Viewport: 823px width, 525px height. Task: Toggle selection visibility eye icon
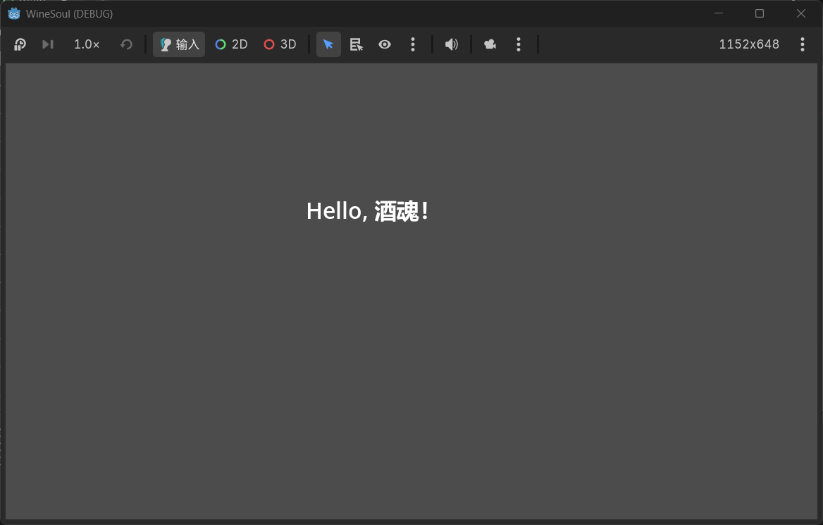[385, 44]
